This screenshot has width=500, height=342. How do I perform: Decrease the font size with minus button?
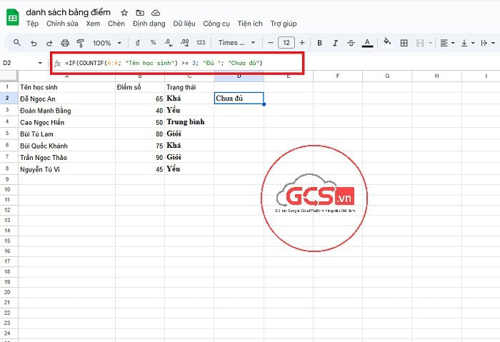pos(269,43)
